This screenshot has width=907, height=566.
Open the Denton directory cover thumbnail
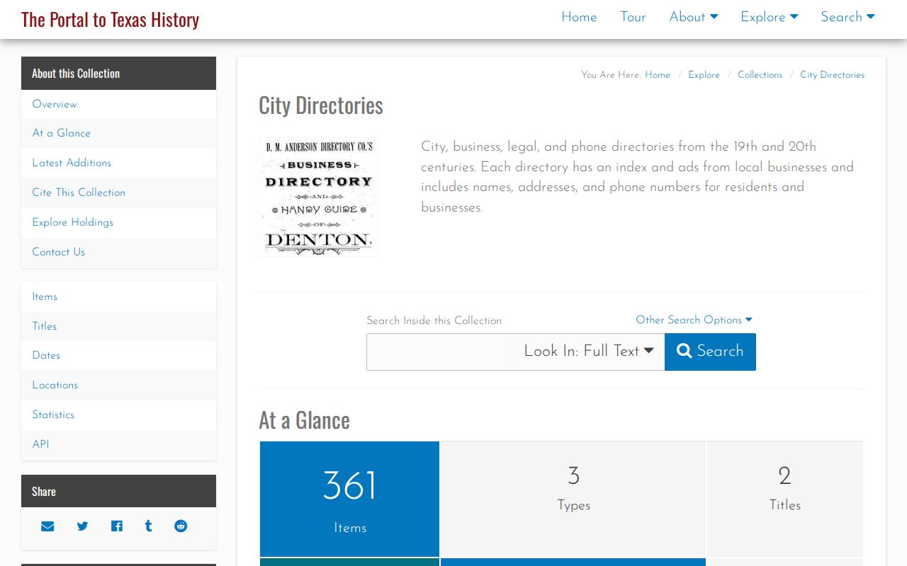pyautogui.click(x=318, y=197)
